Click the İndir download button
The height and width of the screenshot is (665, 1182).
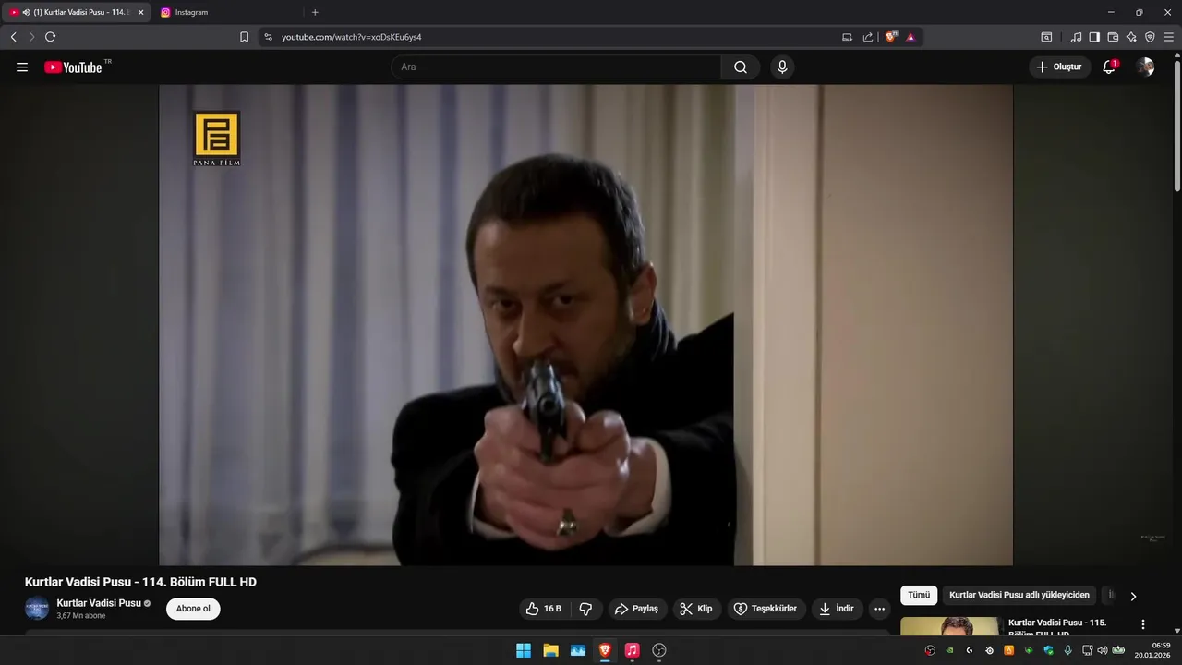coord(837,609)
